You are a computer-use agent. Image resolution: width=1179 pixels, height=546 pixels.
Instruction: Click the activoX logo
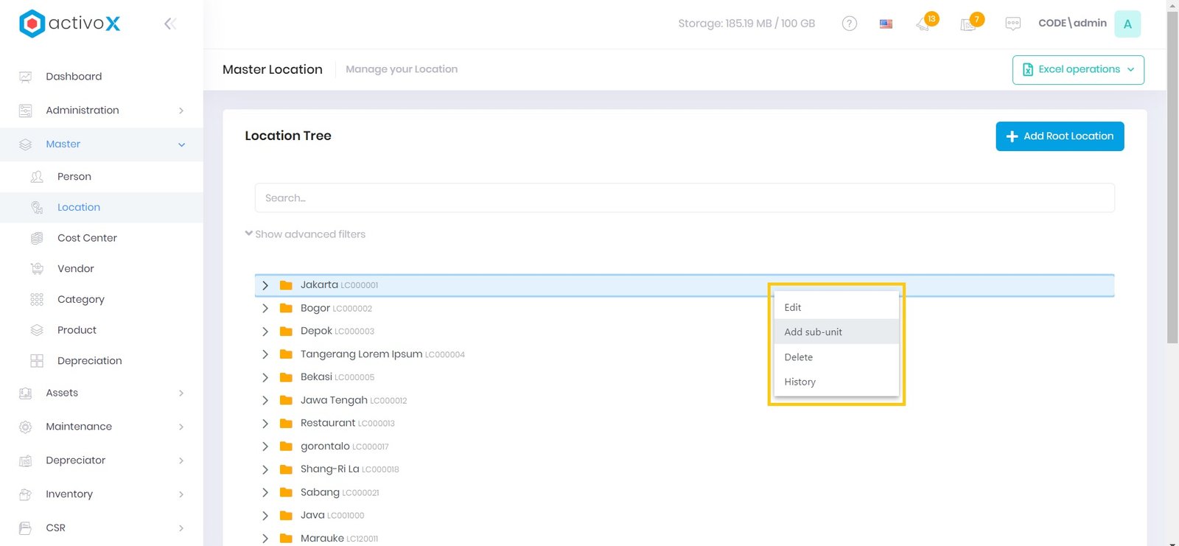[69, 24]
